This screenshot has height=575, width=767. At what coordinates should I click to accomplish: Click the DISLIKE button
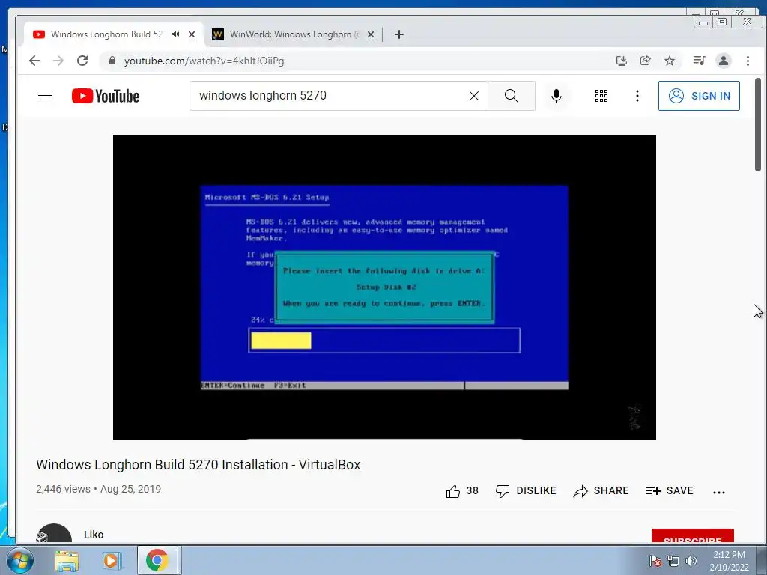pyautogui.click(x=526, y=491)
